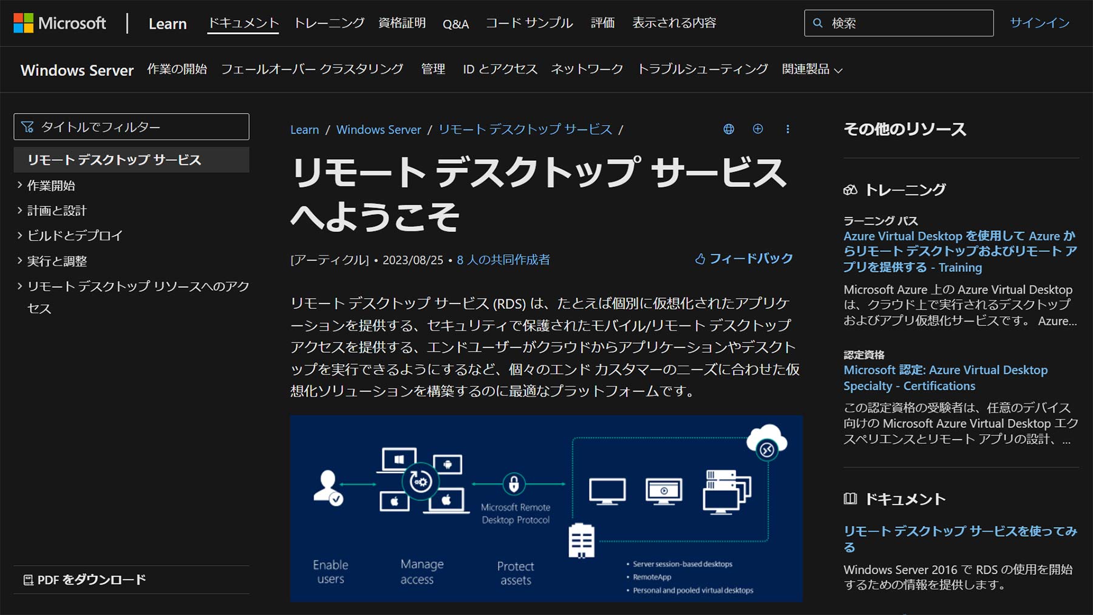Open 作業の開始 in product nav
Viewport: 1093px width, 615px height.
pyautogui.click(x=177, y=69)
